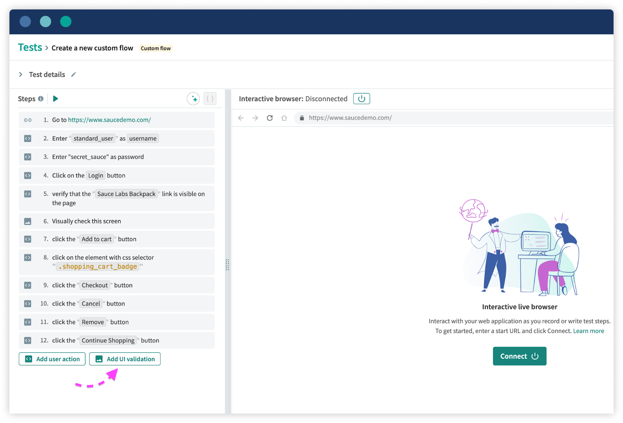
Task: Open the code view with the {} icon
Action: click(x=210, y=98)
